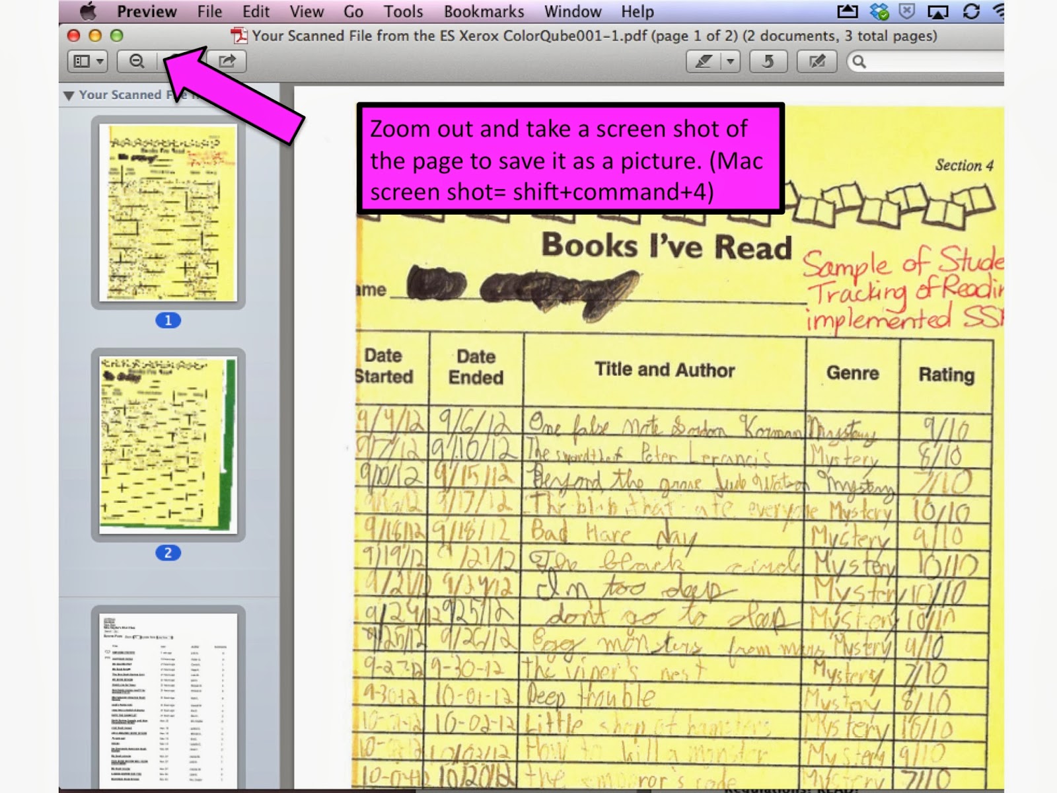Click the sync arrows icon in menu bar

971,11
